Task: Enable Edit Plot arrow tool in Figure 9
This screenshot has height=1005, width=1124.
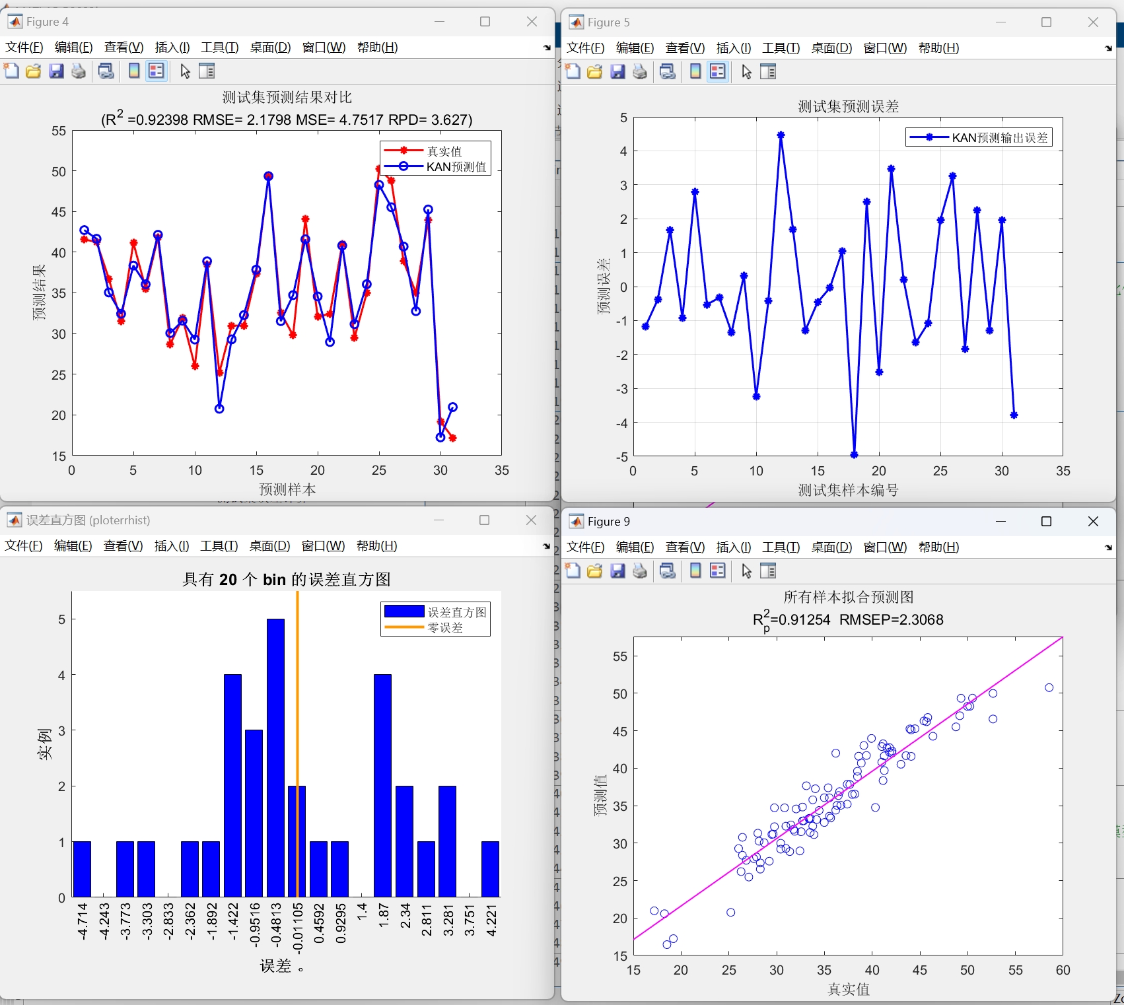Action: pos(746,571)
